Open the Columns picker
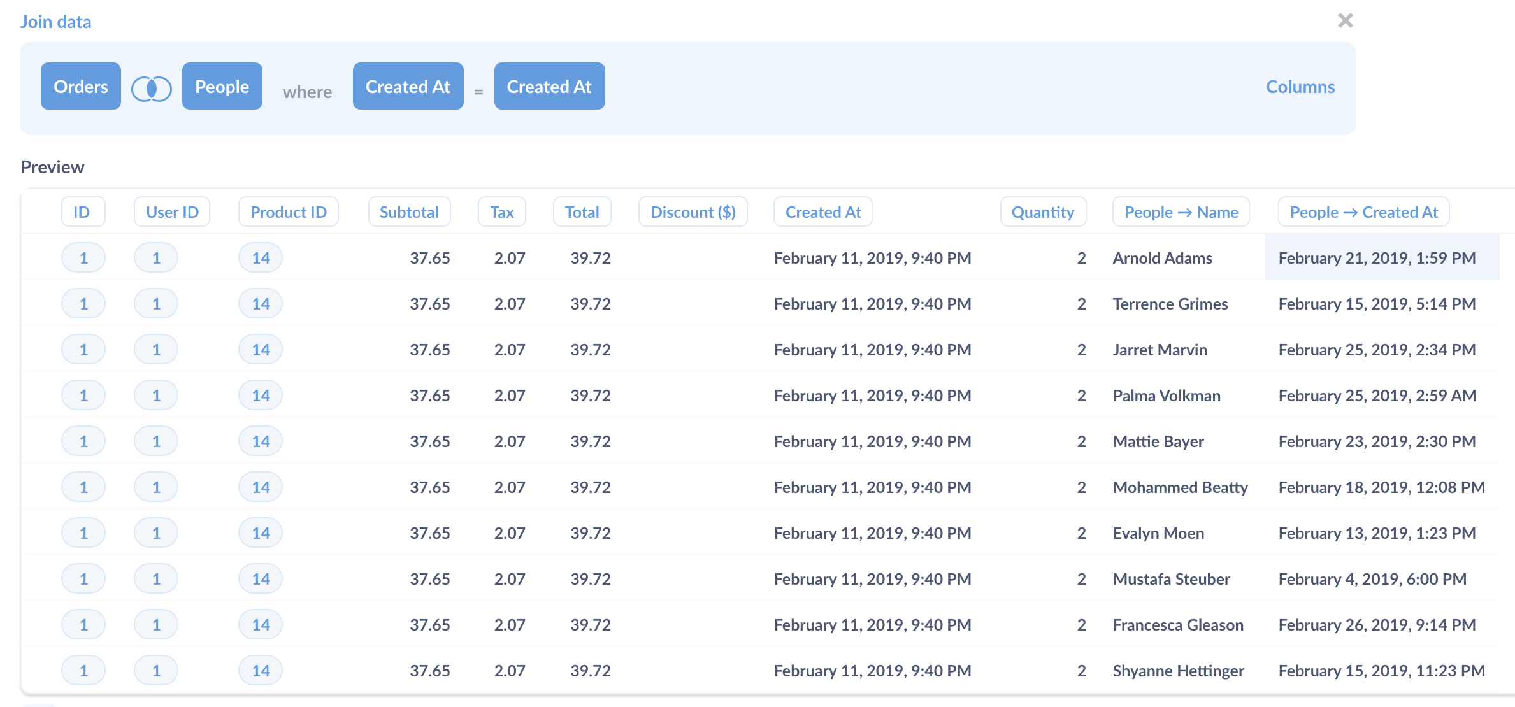 pyautogui.click(x=1300, y=87)
